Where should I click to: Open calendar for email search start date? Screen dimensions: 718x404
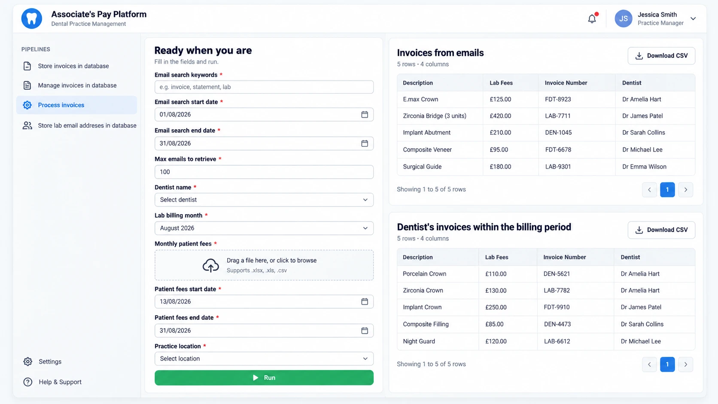click(365, 115)
